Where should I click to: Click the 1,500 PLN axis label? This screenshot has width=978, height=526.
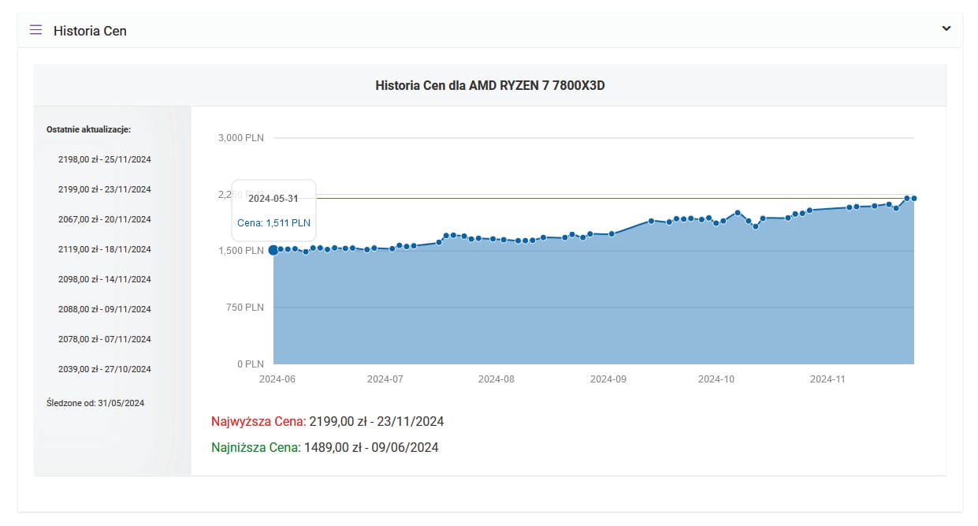pyautogui.click(x=241, y=251)
